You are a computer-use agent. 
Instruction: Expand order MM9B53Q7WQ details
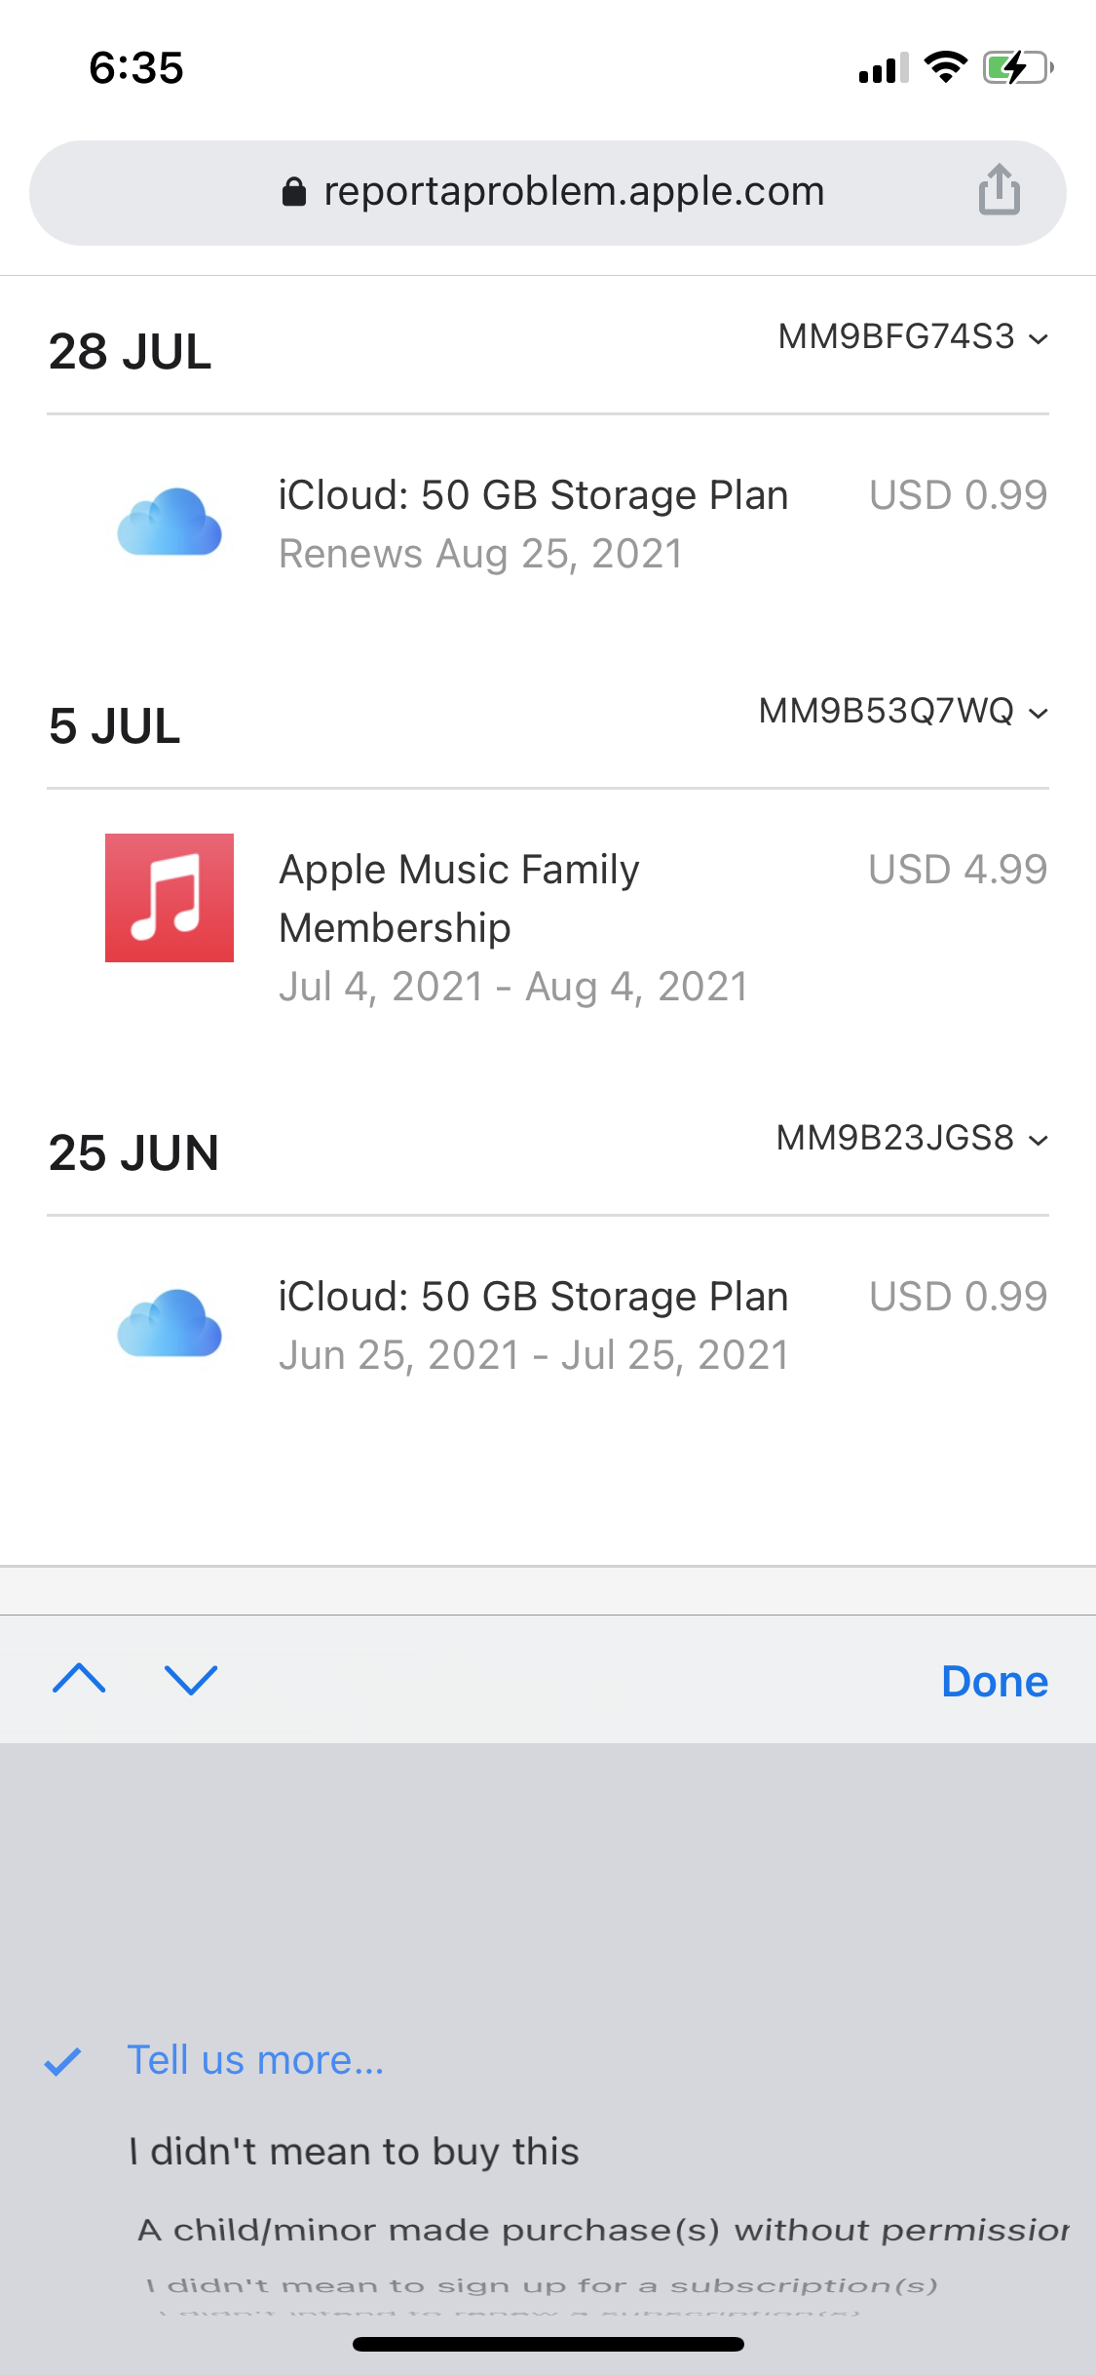click(x=903, y=712)
